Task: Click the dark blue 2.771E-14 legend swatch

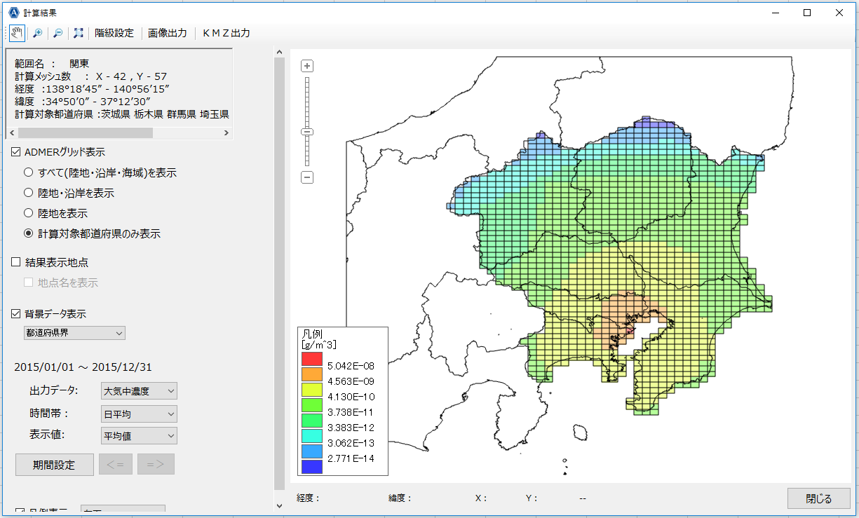Action: [x=312, y=466]
